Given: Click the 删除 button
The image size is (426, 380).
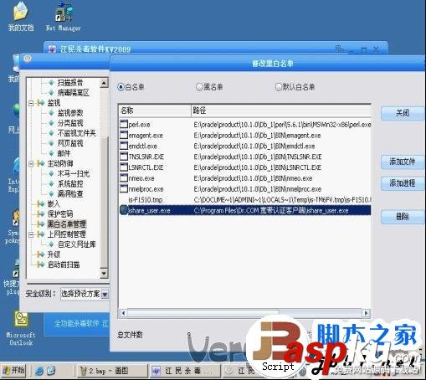Looking at the screenshot, I should point(402,217).
